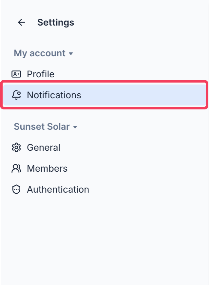This screenshot has width=209, height=285.
Task: Click the Notifications bell icon
Action: tap(16, 95)
